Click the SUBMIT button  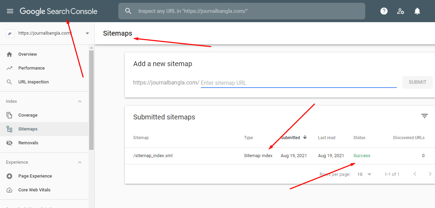coord(417,82)
